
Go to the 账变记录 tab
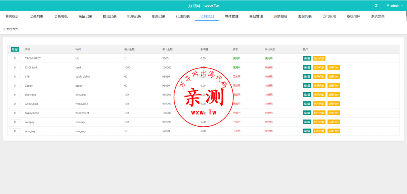click(159, 16)
